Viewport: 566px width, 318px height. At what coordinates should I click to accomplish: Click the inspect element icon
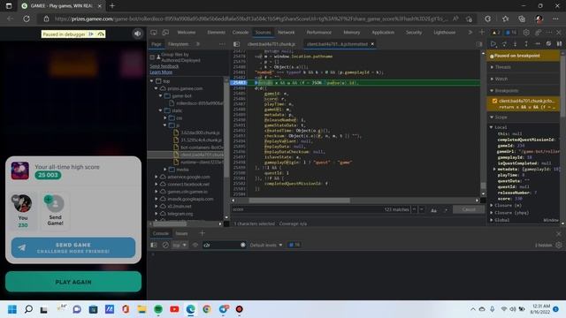154,33
